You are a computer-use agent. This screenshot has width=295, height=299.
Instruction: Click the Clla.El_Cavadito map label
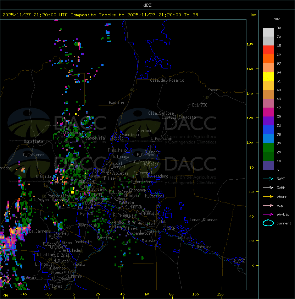(x=179, y=117)
